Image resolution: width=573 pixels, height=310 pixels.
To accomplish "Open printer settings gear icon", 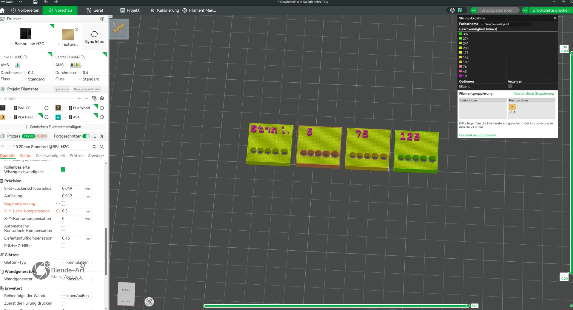I will coord(102,19).
